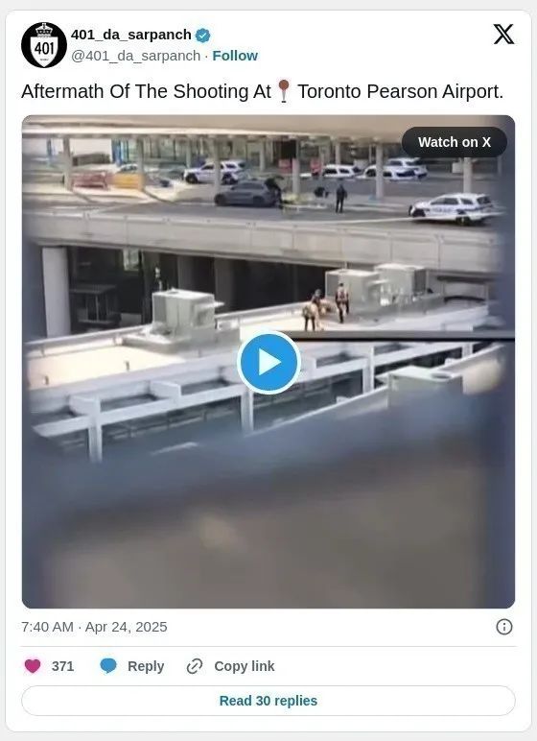Click the tweet text about Toronto Pearson Airport
This screenshot has height=741, width=537.
coord(263,92)
